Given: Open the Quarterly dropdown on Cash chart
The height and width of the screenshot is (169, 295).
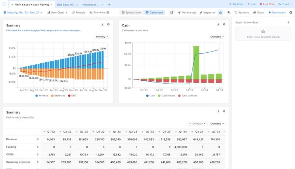Looking at the screenshot, I should (217, 37).
